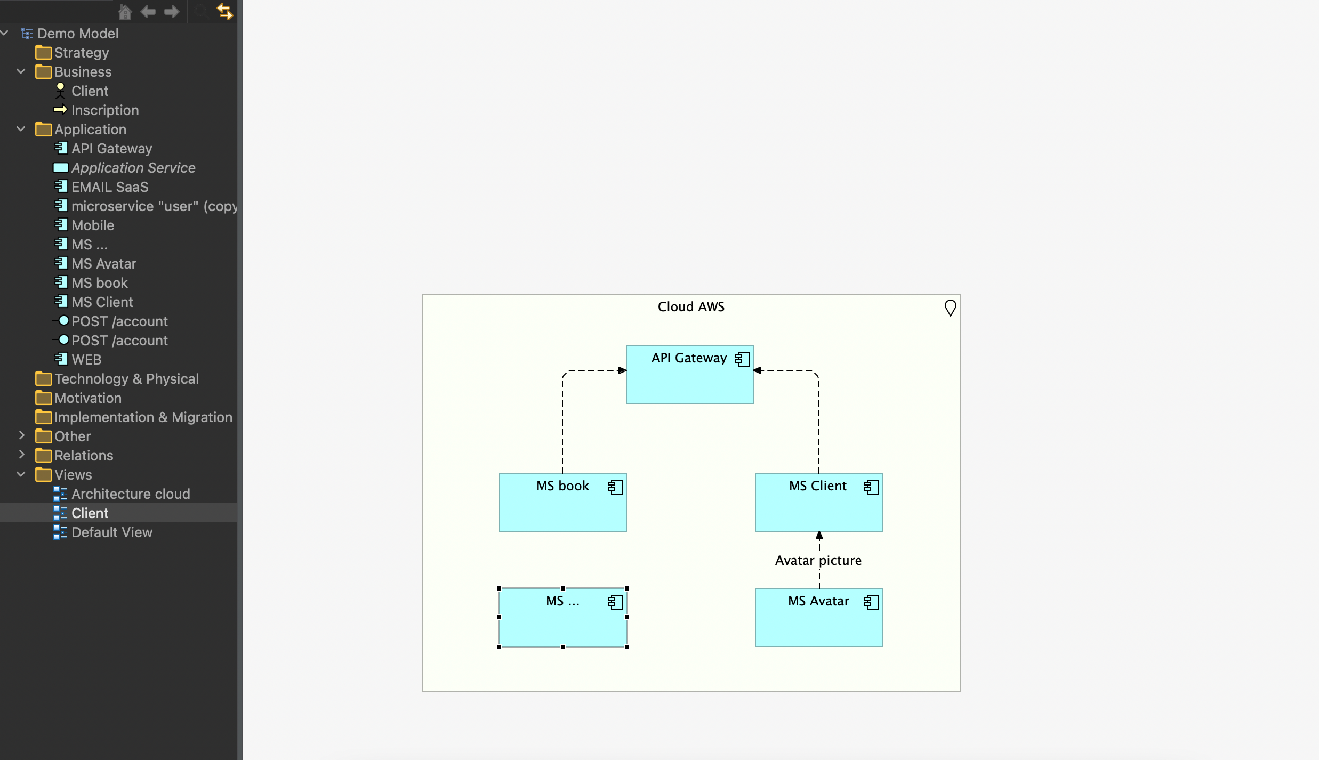The image size is (1319, 760).
Task: Click the component reference icon on MS Client
Action: click(870, 484)
